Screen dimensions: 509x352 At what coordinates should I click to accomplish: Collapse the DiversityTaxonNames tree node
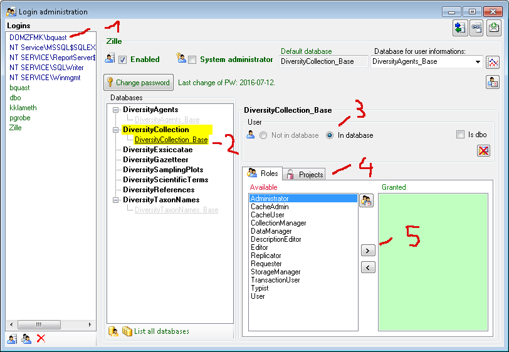(115, 200)
